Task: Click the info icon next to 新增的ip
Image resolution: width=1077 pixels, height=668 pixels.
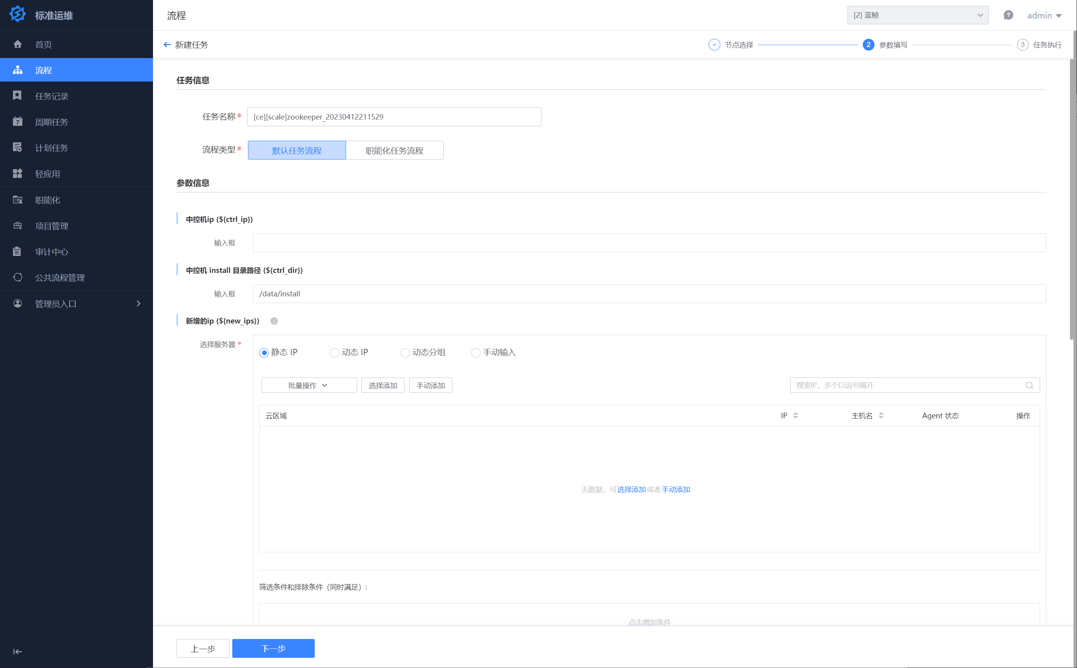Action: 274,321
